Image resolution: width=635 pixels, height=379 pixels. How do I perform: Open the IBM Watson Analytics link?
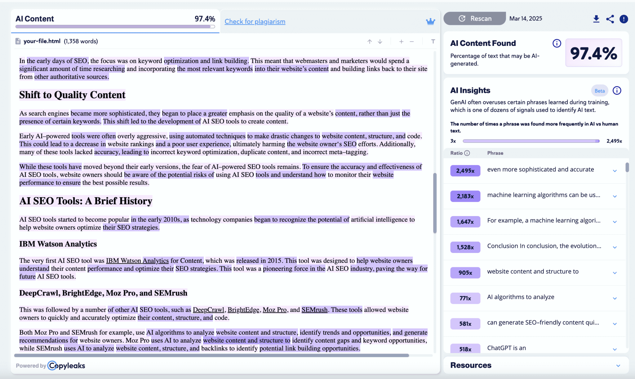coord(137,260)
